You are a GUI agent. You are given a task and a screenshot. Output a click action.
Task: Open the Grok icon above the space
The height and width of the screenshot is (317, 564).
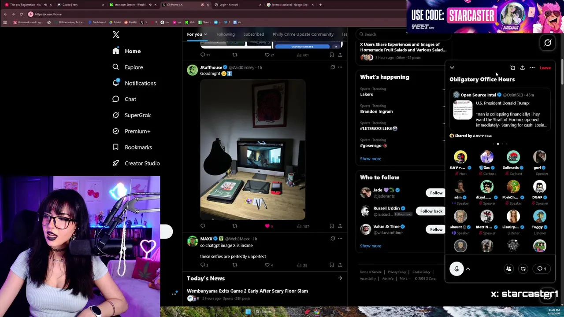pyautogui.click(x=548, y=43)
